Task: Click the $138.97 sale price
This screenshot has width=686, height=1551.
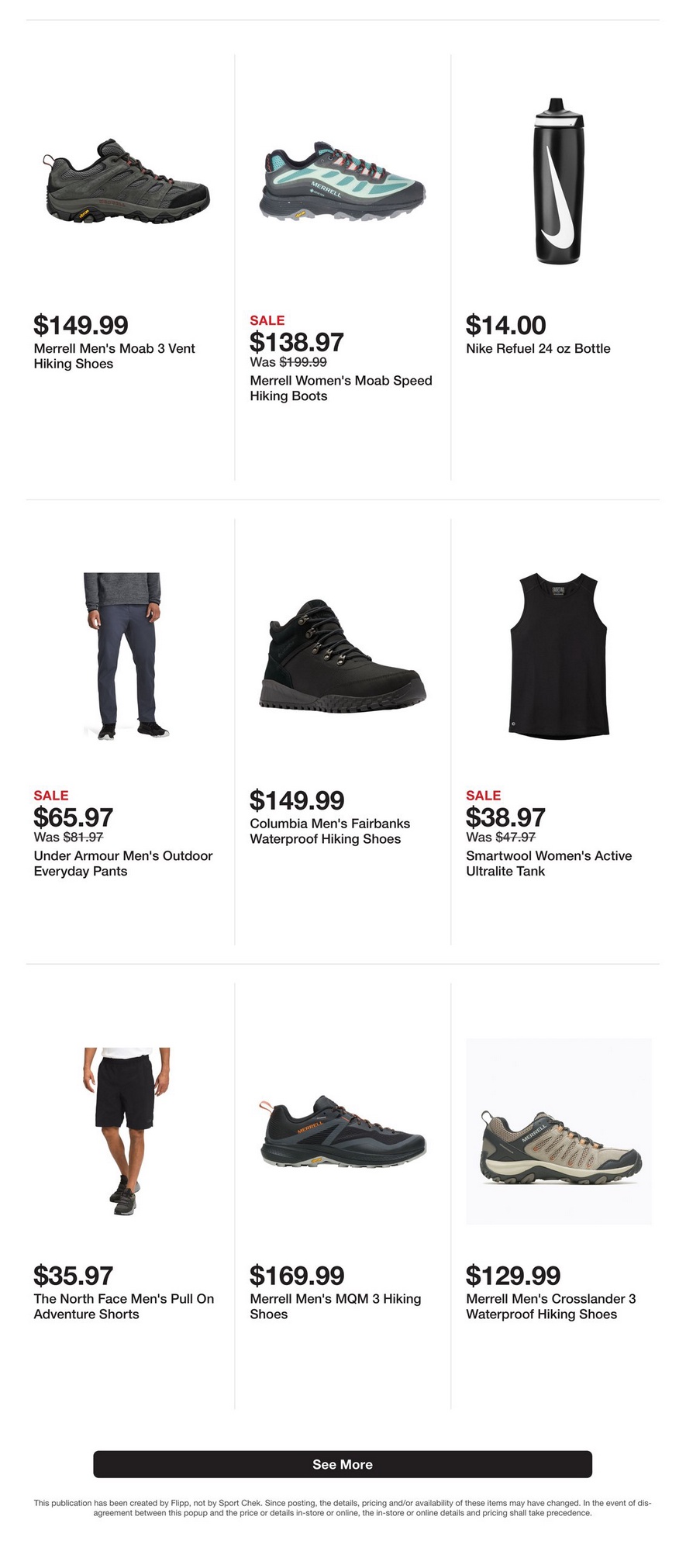Action: point(296,342)
